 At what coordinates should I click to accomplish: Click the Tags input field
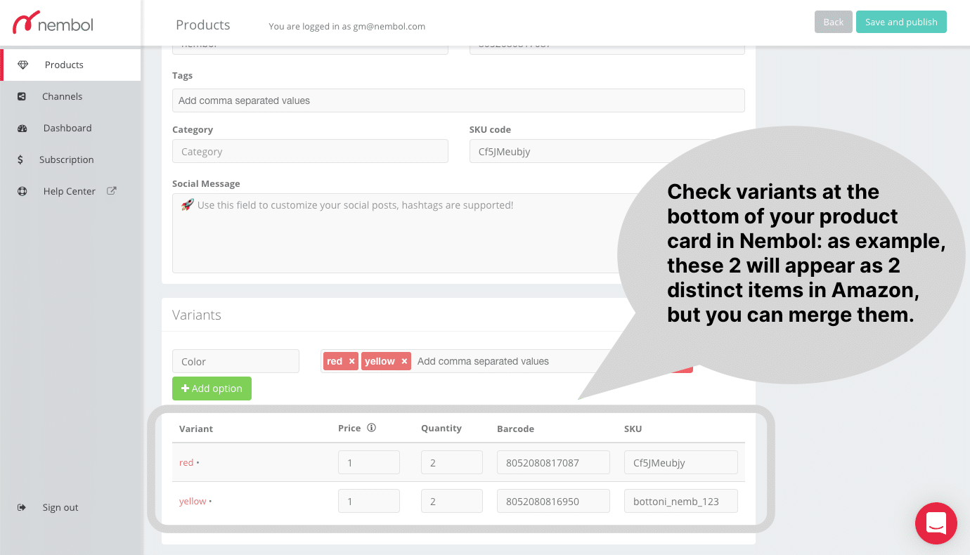tap(458, 100)
